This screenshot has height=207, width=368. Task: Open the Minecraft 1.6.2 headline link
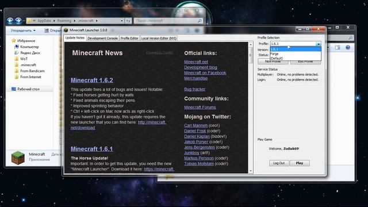[92, 80]
